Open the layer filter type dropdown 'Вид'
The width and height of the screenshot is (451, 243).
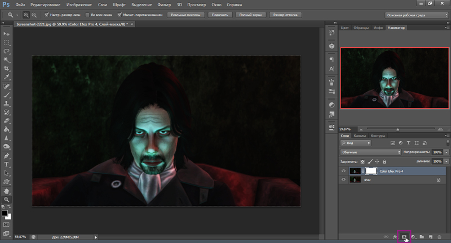pos(356,143)
